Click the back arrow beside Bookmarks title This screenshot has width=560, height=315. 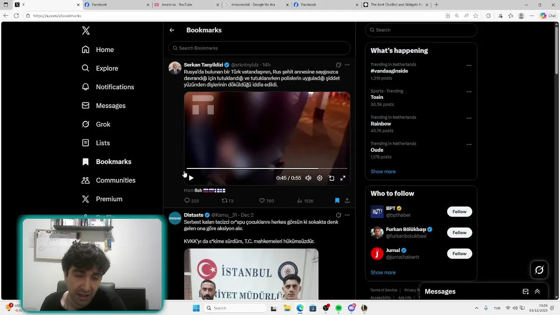172,30
